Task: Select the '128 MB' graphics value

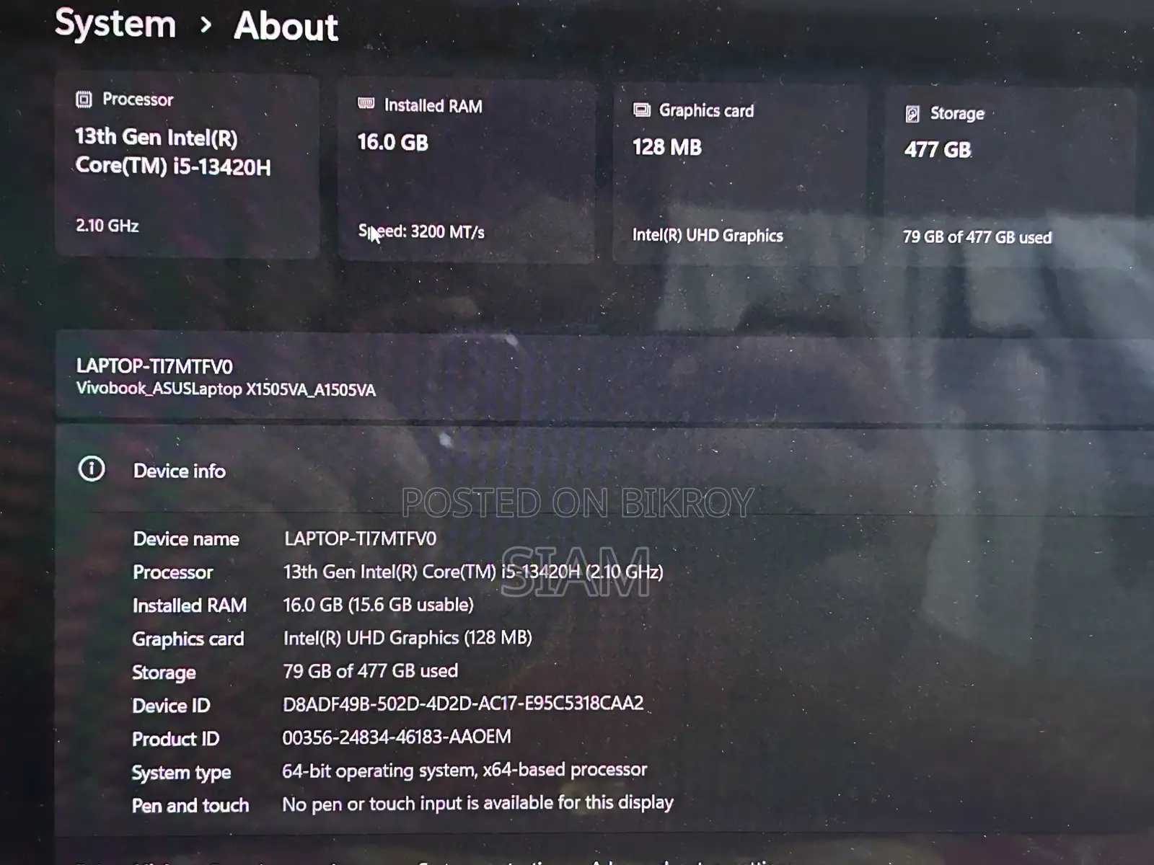Action: [667, 148]
